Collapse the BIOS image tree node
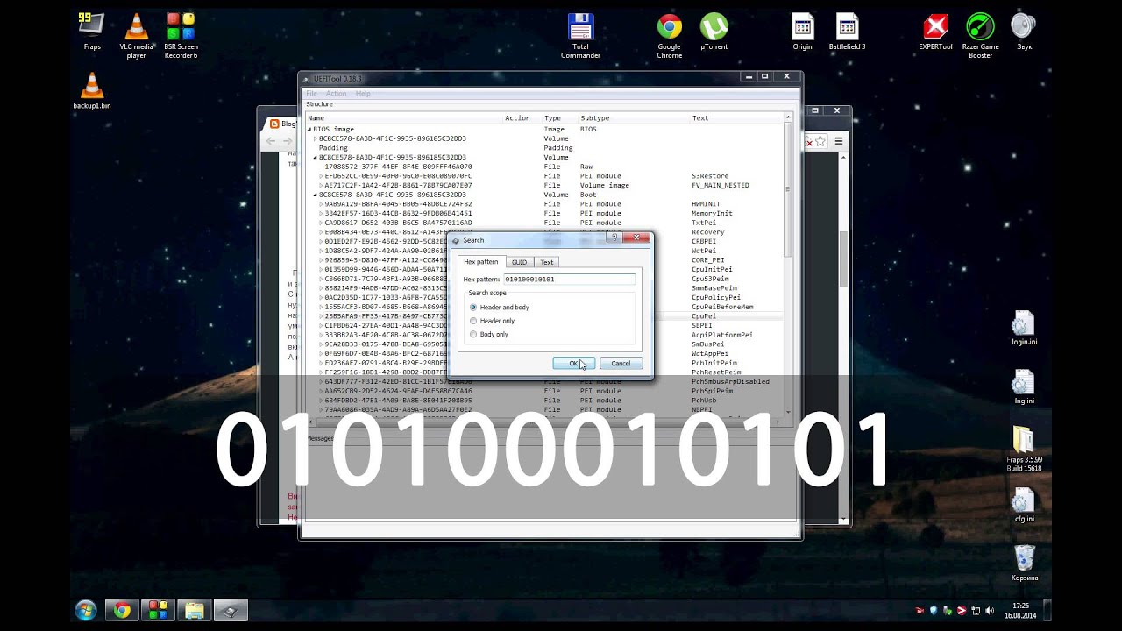Image resolution: width=1122 pixels, height=631 pixels. 309,130
